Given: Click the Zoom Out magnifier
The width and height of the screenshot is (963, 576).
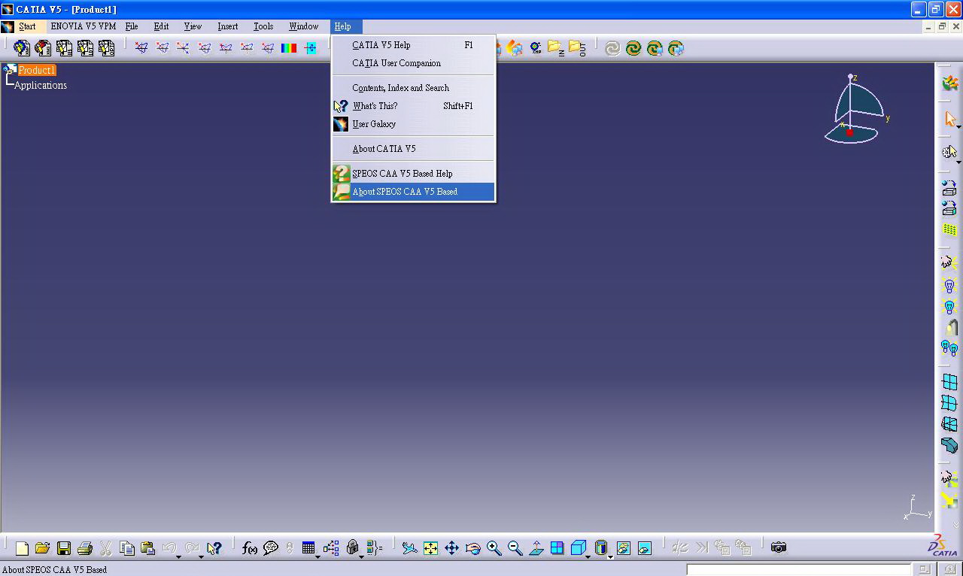Looking at the screenshot, I should coord(515,548).
